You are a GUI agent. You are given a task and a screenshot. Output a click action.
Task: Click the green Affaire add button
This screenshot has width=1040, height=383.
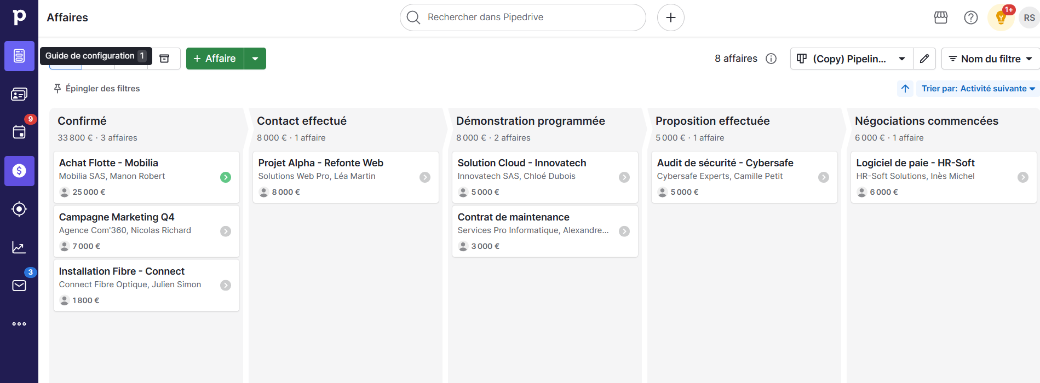[215, 59]
